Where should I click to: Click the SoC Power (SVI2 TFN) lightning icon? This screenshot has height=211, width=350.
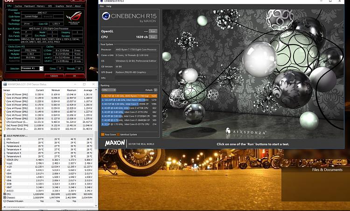click(x=5, y=126)
